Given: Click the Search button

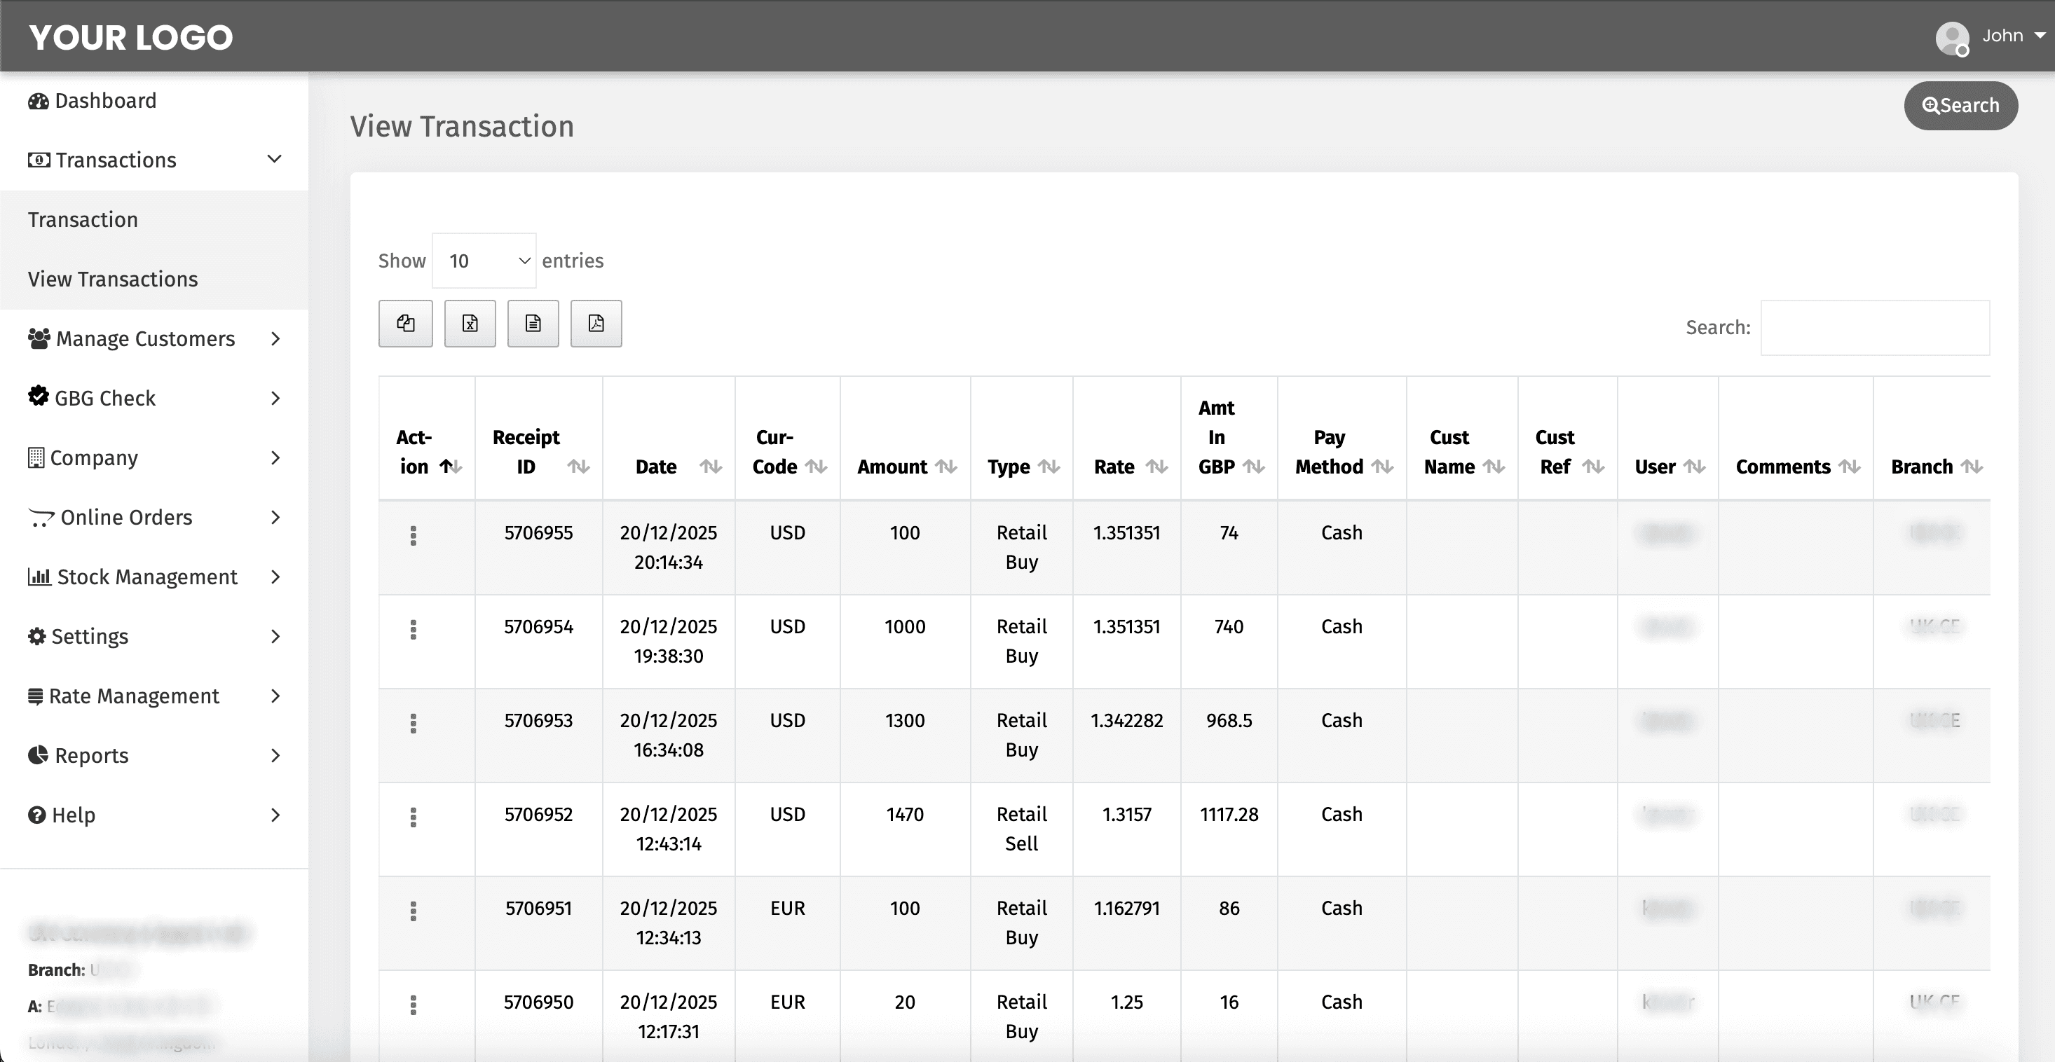Looking at the screenshot, I should (x=1960, y=105).
